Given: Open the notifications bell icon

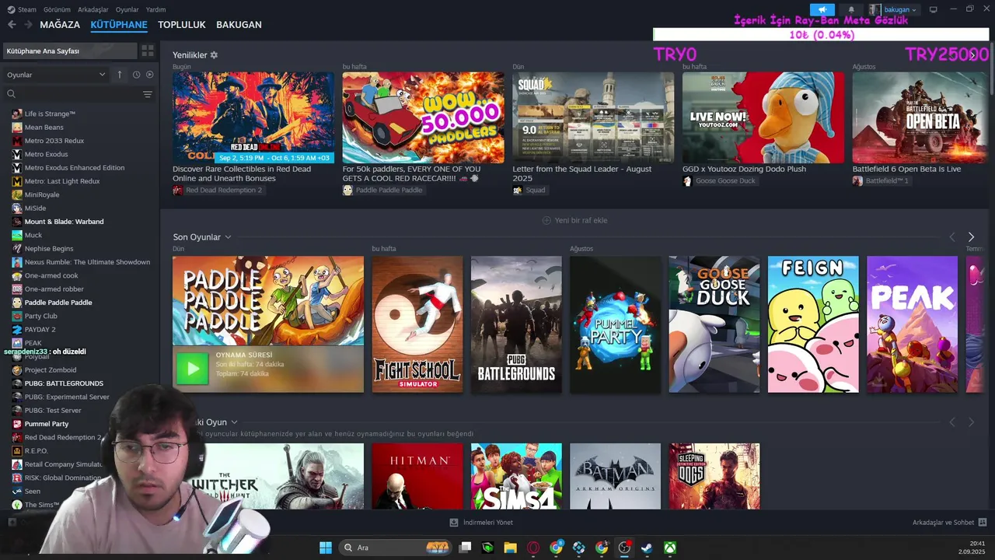Looking at the screenshot, I should click(x=851, y=9).
